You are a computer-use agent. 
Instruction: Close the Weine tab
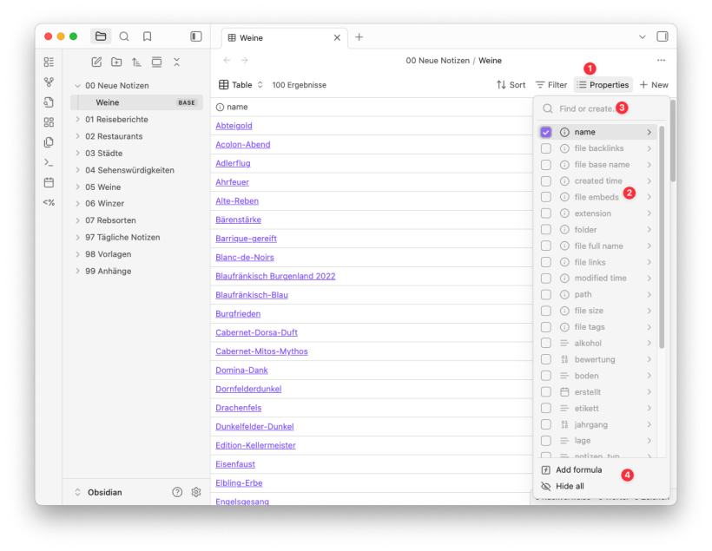pyautogui.click(x=337, y=37)
